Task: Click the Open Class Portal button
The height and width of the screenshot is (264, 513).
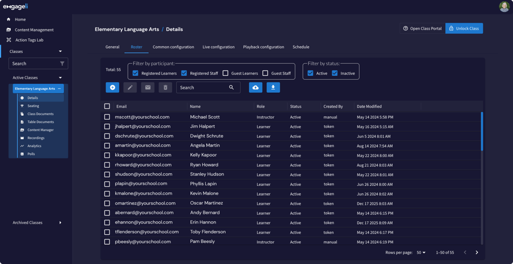Action: 422,29
